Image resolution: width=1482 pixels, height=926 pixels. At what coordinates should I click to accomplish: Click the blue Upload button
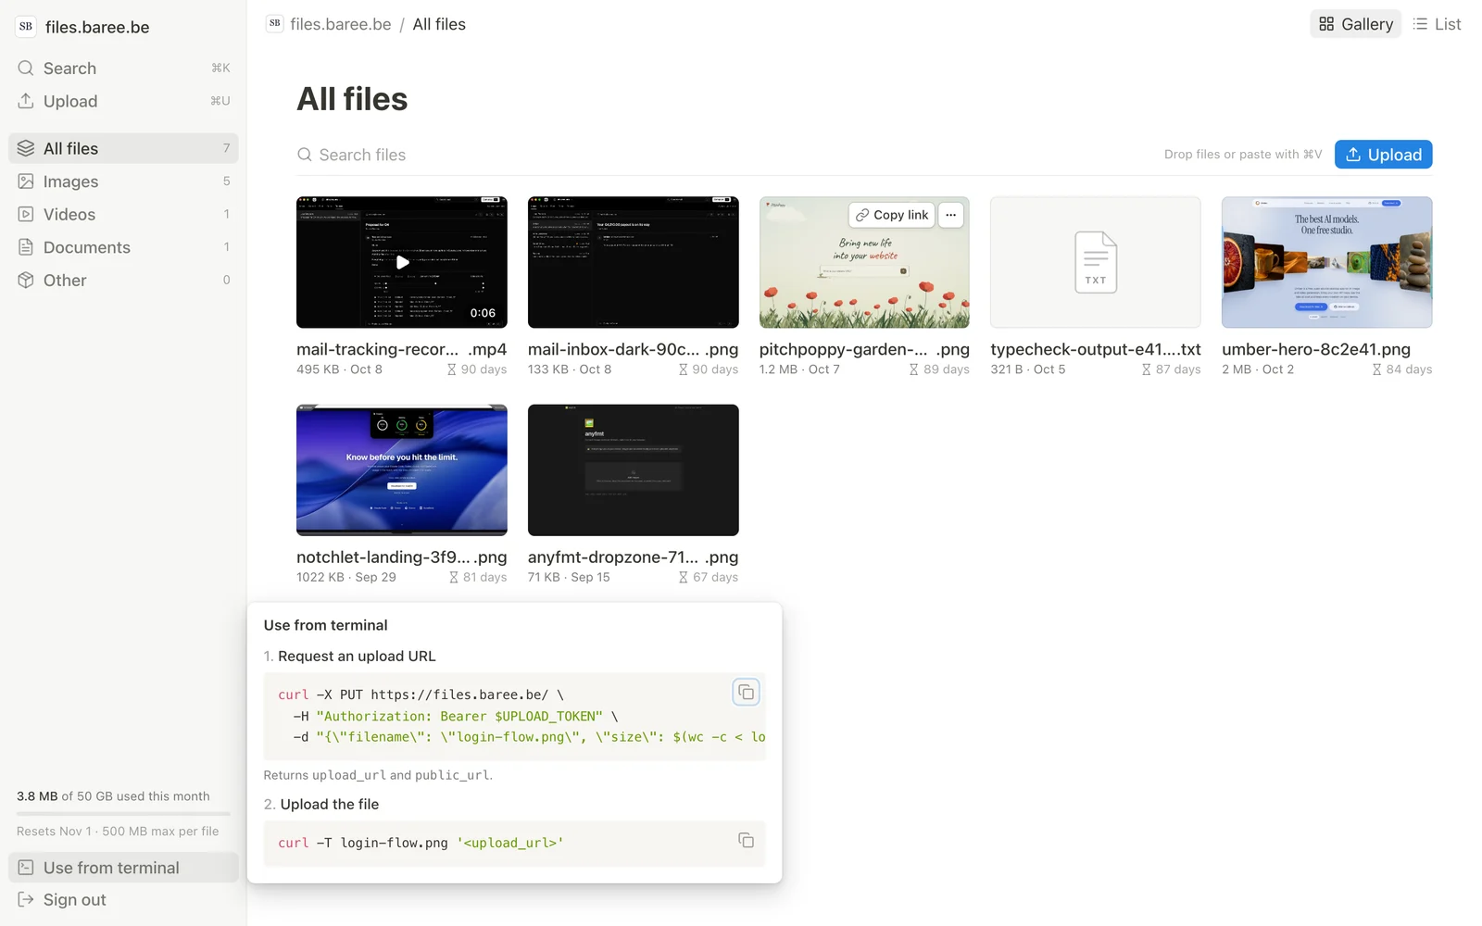[1383, 155]
